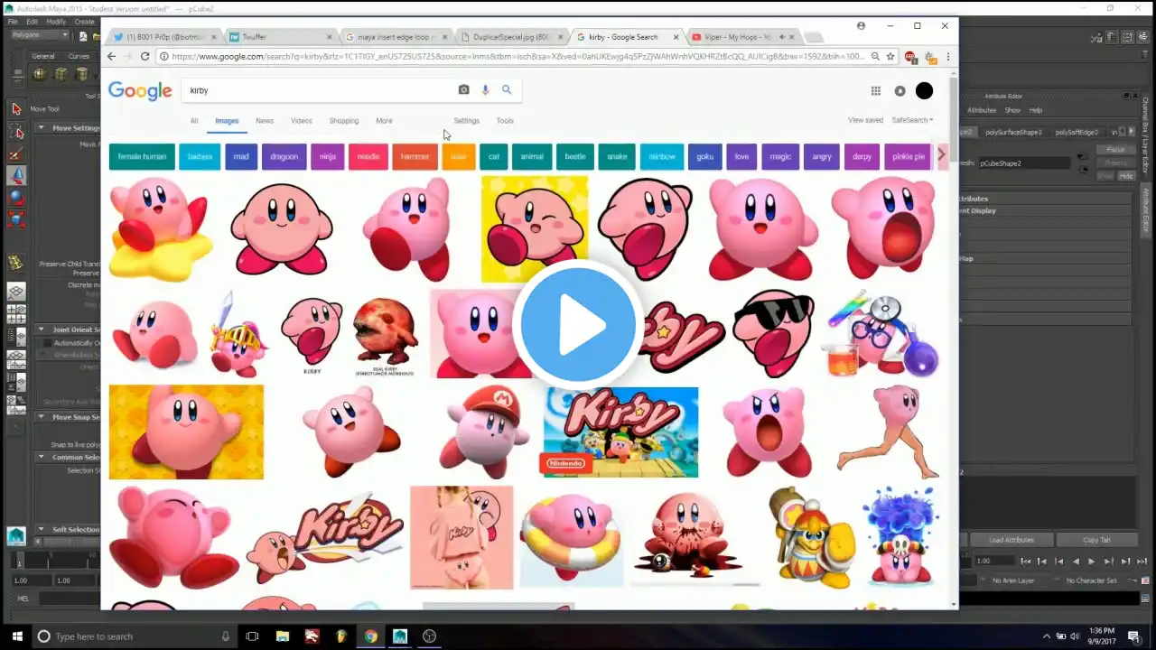1156x650 pixels.
Task: Switch to the Shopping results tab
Action: [344, 121]
